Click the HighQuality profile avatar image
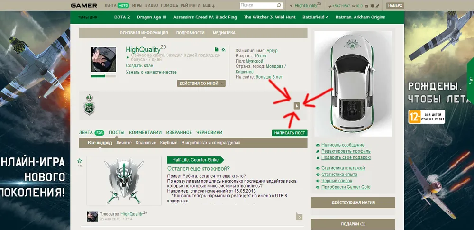This screenshot has width=474, height=230. pyautogui.click(x=104, y=59)
